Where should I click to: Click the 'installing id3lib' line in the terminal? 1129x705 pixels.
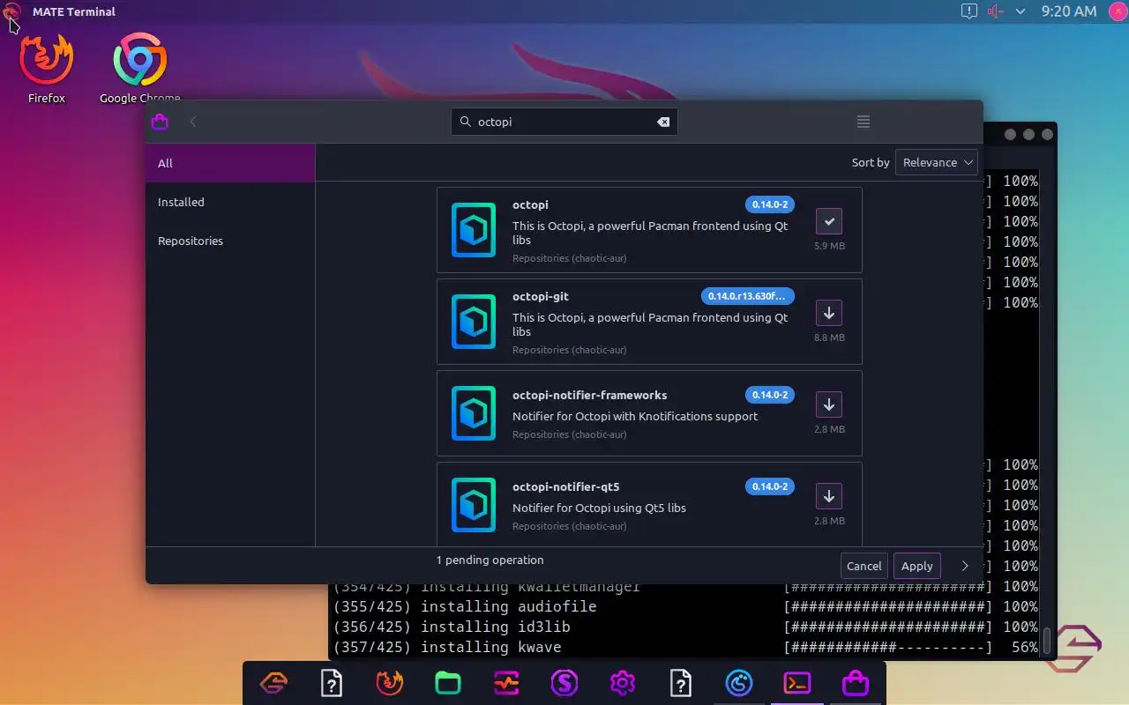pos(495,627)
